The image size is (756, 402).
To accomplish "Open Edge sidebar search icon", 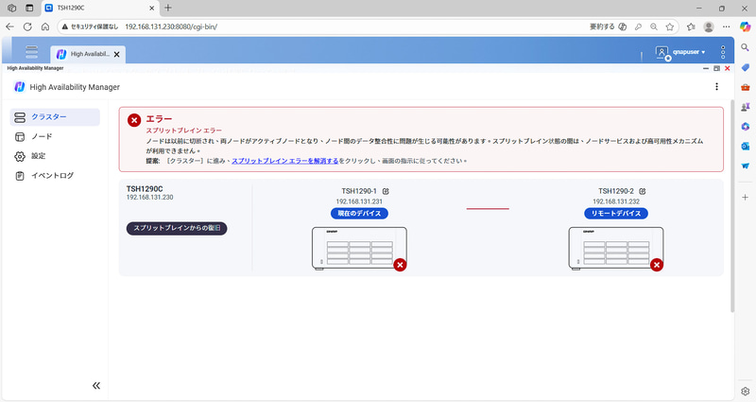I will (745, 47).
